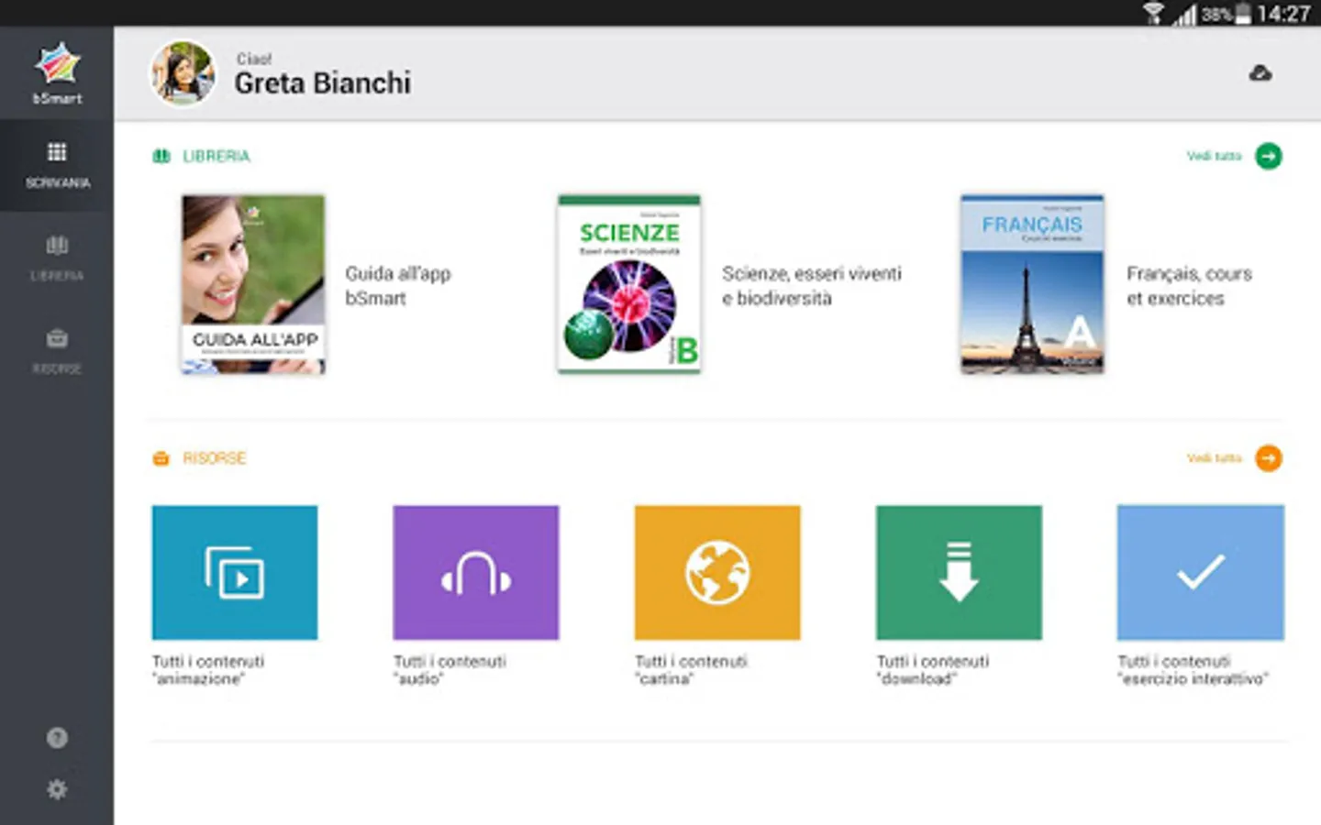Open the Scienze book cover
This screenshot has width=1321, height=825.
pyautogui.click(x=629, y=284)
